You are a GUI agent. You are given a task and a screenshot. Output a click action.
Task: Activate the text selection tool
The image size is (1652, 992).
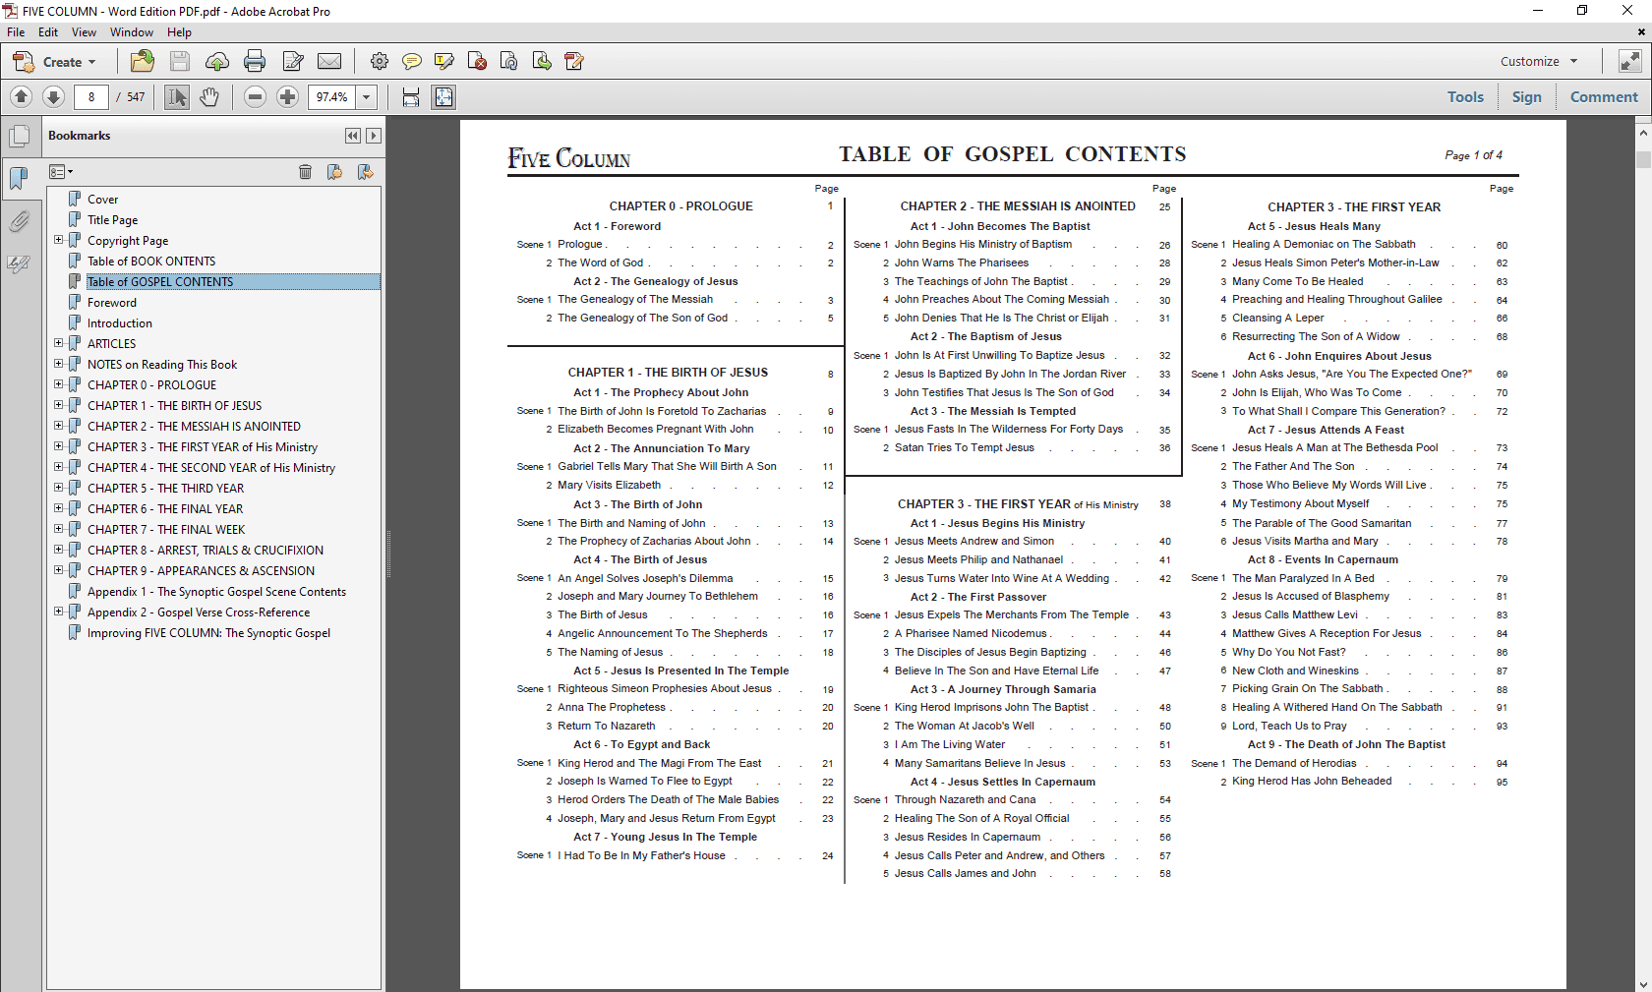[x=176, y=96]
